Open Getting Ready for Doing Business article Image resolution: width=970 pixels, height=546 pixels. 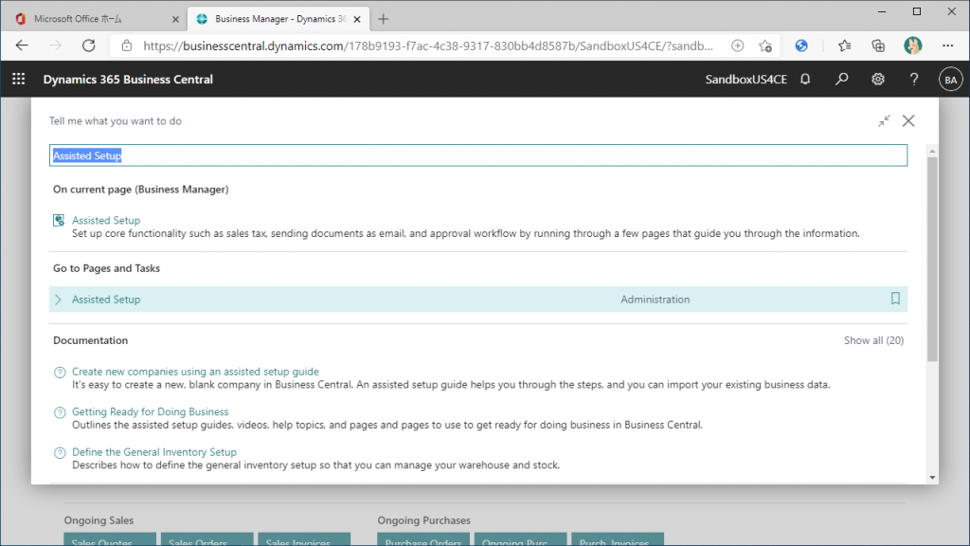click(x=151, y=411)
